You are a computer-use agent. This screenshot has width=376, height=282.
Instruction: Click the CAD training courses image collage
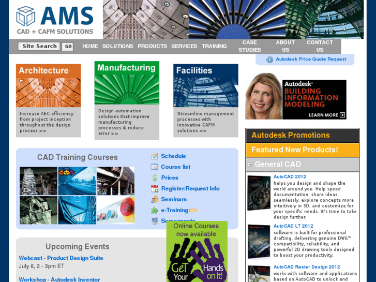[77, 196]
